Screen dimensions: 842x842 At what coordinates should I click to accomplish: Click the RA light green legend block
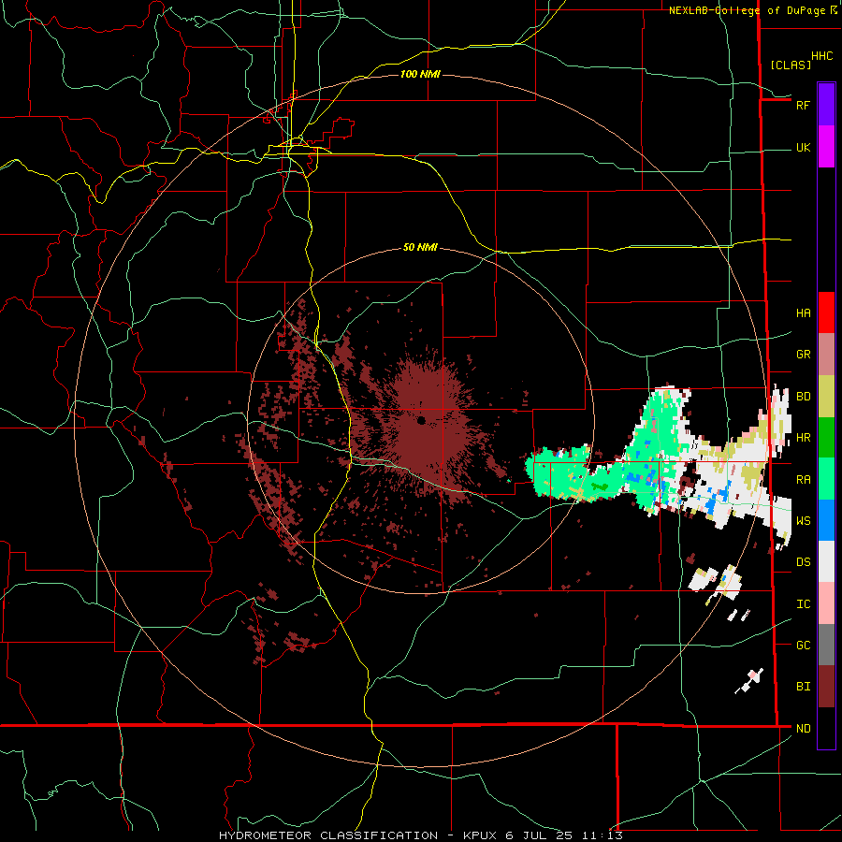click(826, 479)
